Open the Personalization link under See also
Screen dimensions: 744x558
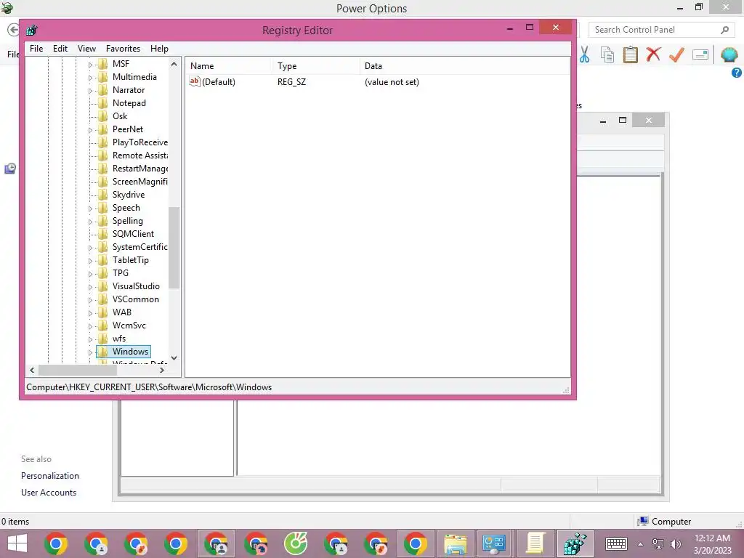[50, 475]
